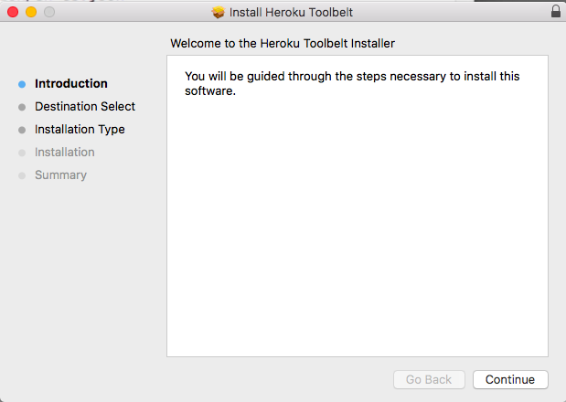The image size is (566, 402).
Task: Click the bullet beside Destination Select
Action: click(22, 107)
